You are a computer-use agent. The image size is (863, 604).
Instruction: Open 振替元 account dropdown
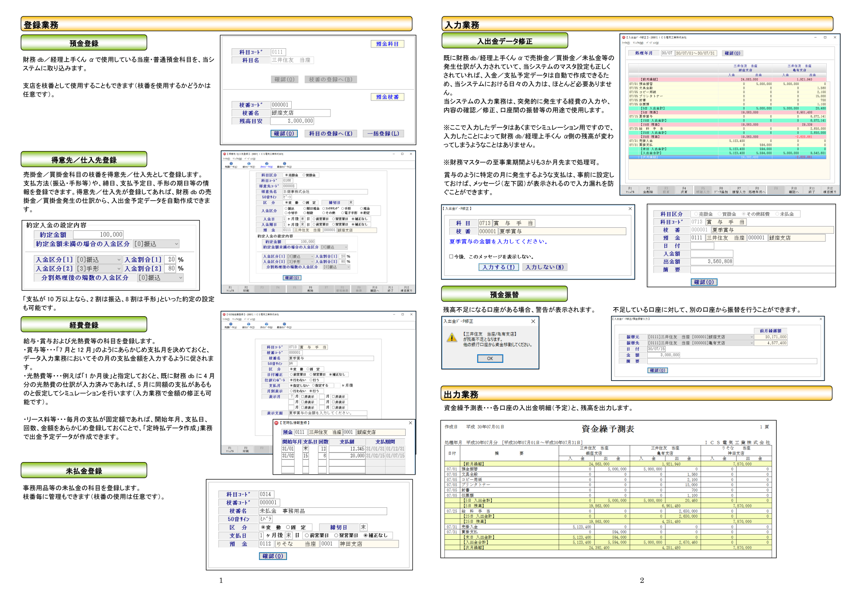coord(700,337)
